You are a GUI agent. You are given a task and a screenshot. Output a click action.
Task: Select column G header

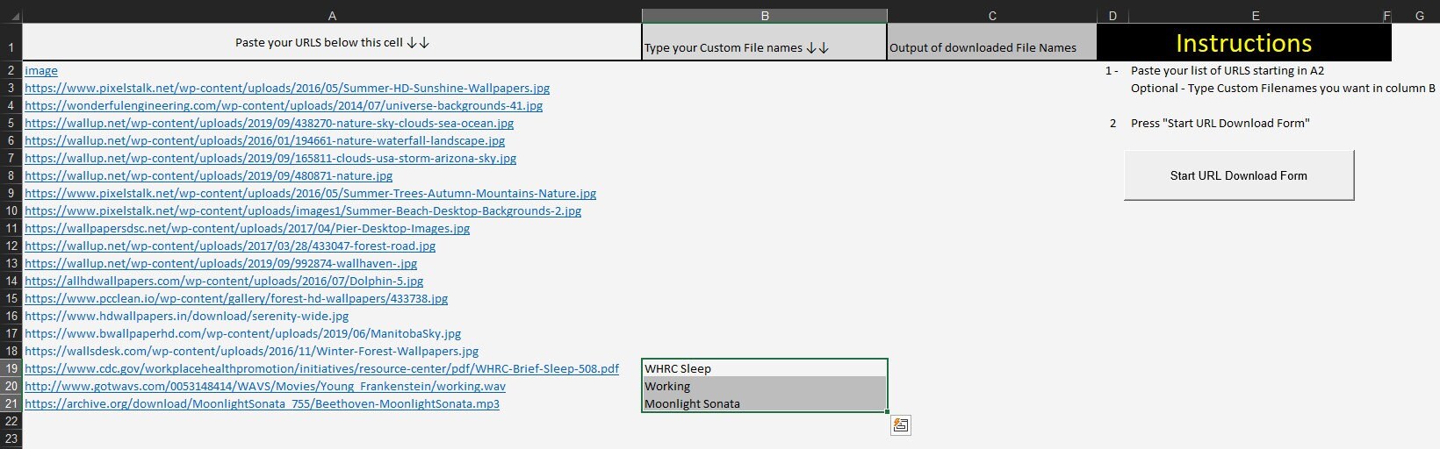click(x=1420, y=16)
